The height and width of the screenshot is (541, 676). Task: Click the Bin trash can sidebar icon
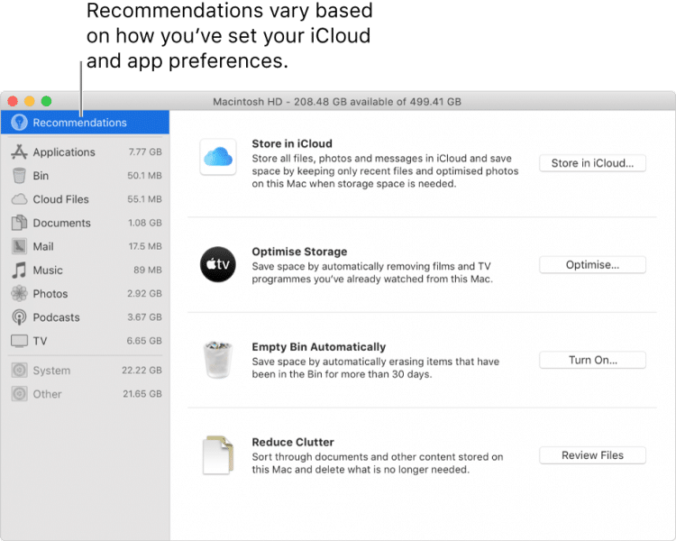click(x=19, y=176)
